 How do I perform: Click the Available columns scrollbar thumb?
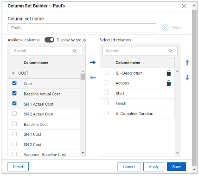[x=83, y=76]
